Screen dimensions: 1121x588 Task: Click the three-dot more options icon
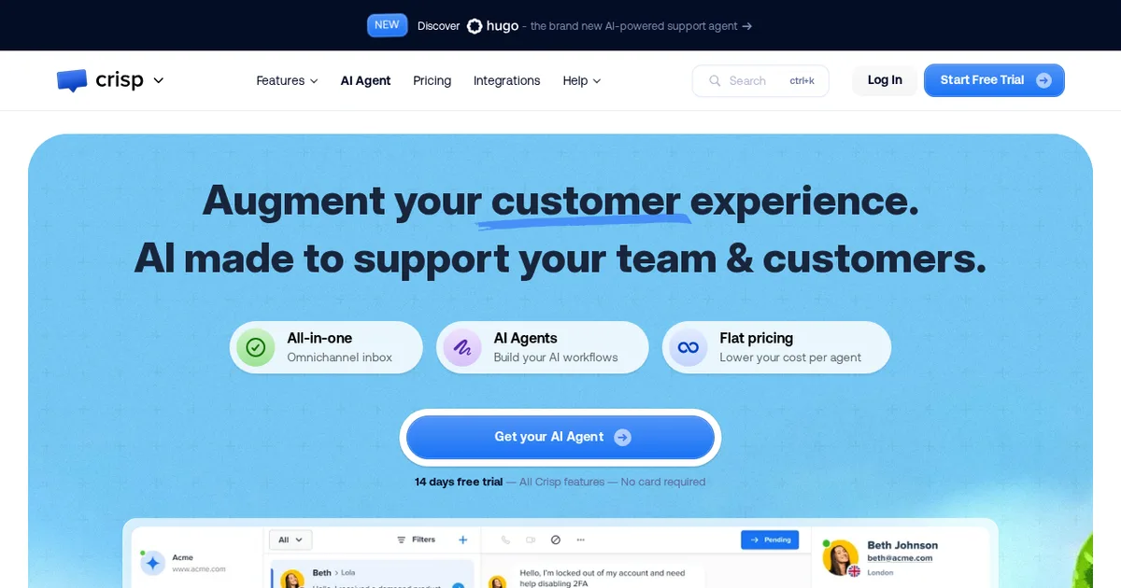pyautogui.click(x=580, y=539)
